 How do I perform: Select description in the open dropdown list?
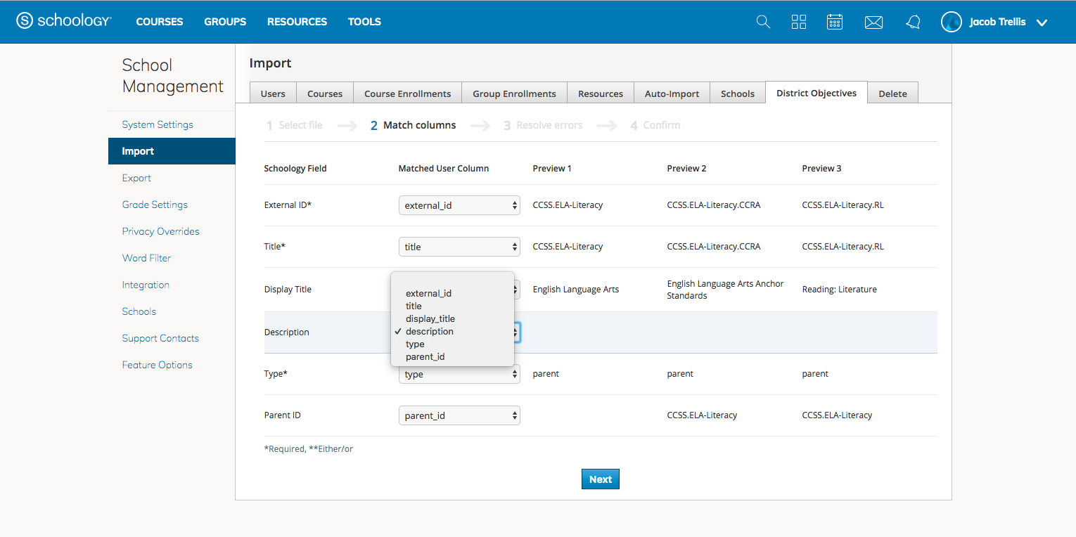click(x=430, y=331)
